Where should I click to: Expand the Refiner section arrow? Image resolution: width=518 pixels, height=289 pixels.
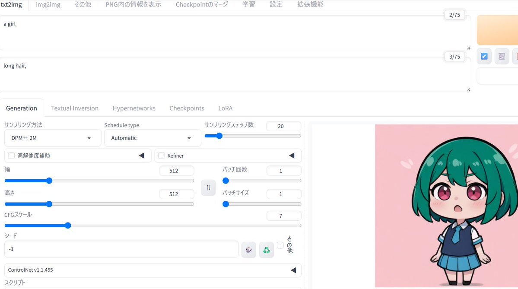click(x=292, y=156)
